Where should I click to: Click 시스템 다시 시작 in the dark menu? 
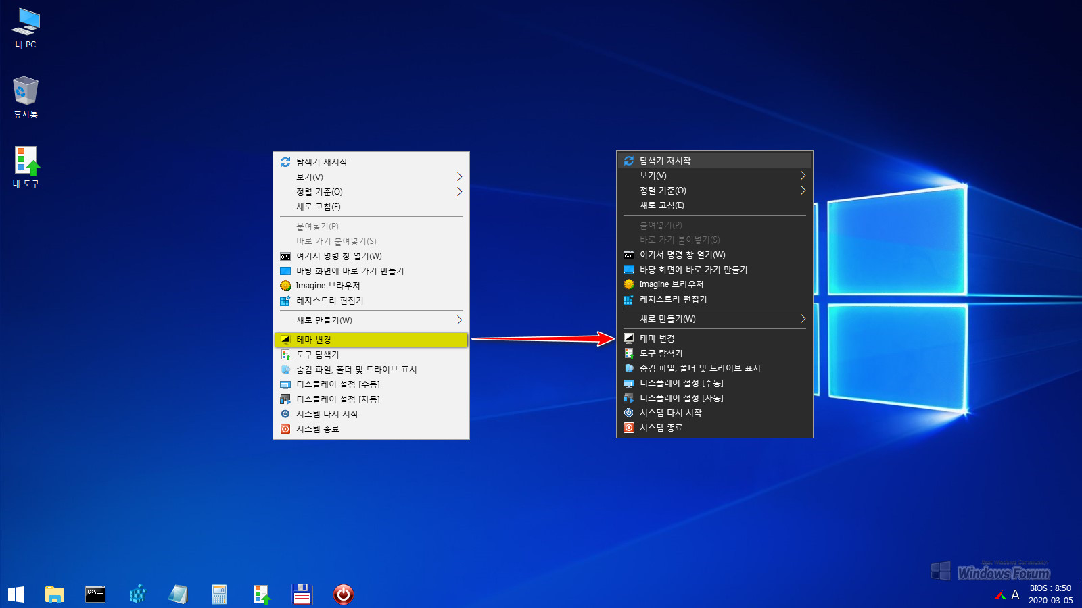tap(715, 413)
